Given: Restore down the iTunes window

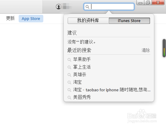Looking at the screenshot, I should coord(148,2).
